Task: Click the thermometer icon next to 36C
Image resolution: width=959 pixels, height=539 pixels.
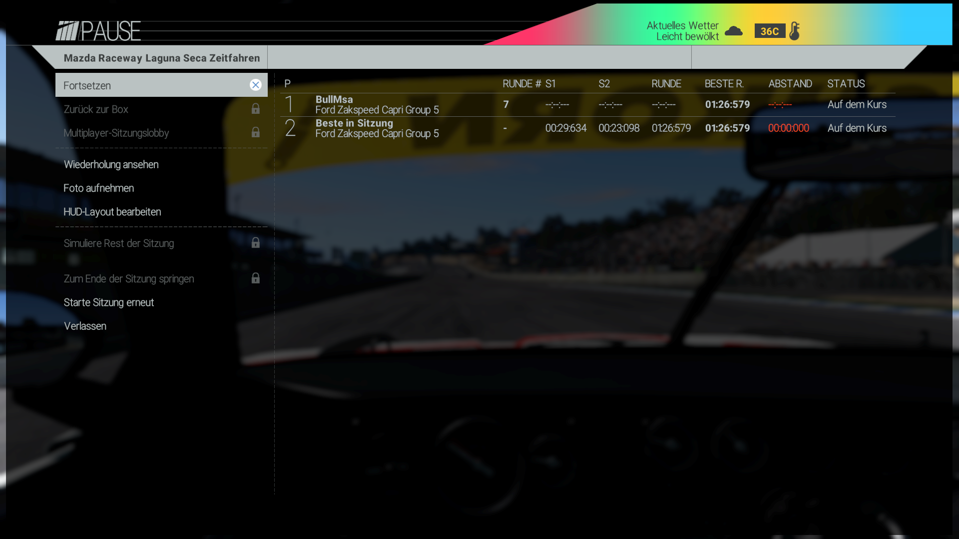Action: pos(794,31)
